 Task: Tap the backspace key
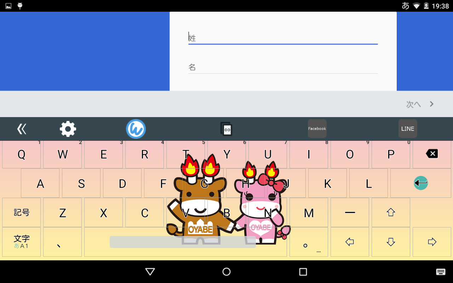(432, 154)
